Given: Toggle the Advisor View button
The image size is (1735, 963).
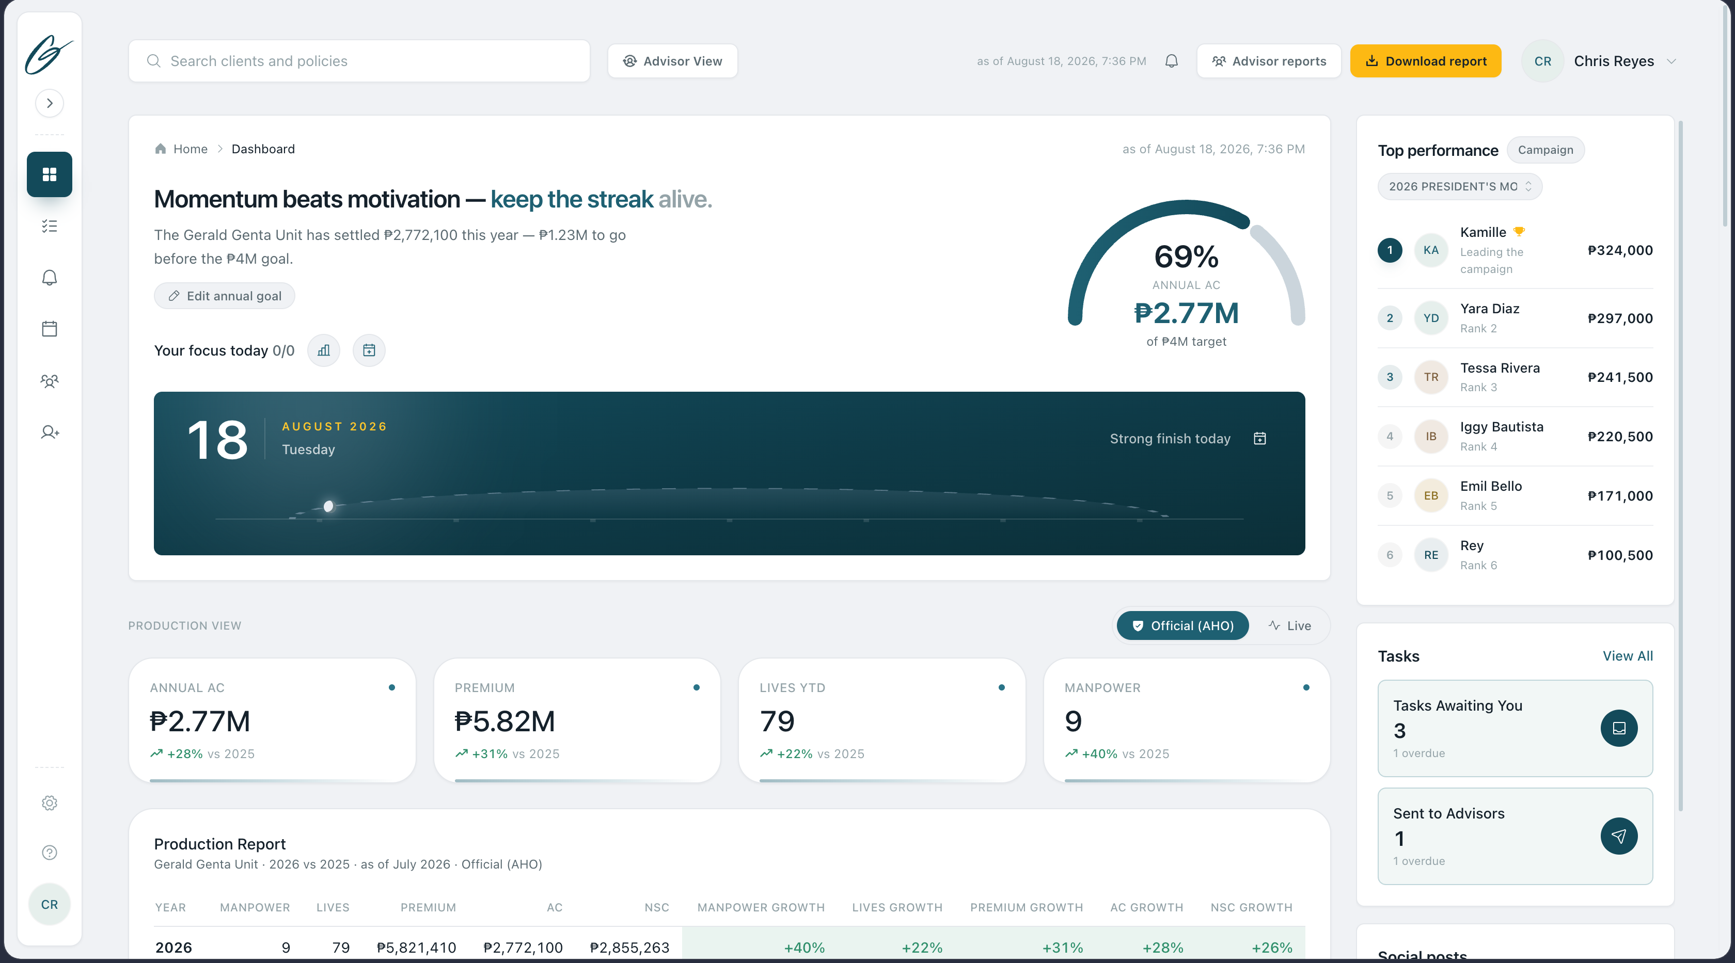Looking at the screenshot, I should tap(672, 61).
